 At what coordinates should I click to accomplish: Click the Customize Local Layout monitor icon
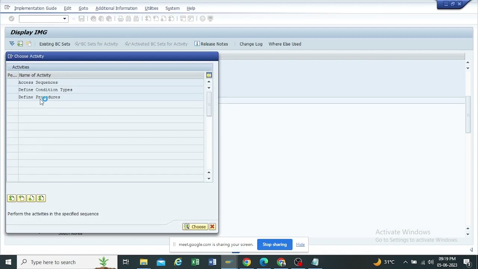click(x=210, y=19)
